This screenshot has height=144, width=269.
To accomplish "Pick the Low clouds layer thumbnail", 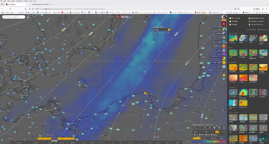I will tap(263, 117).
